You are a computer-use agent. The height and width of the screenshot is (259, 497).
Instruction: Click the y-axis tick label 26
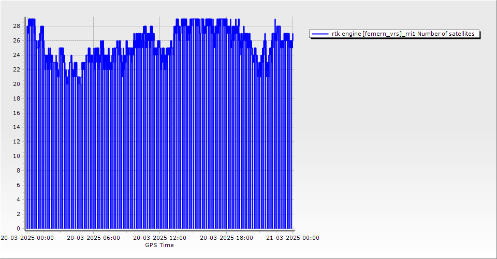[x=17, y=40]
